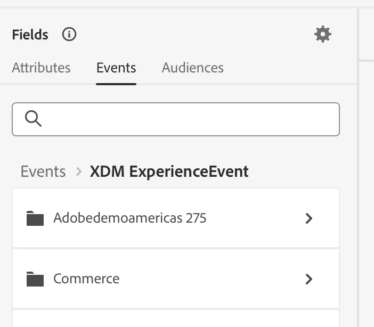Click the search magnifier icon

point(34,119)
